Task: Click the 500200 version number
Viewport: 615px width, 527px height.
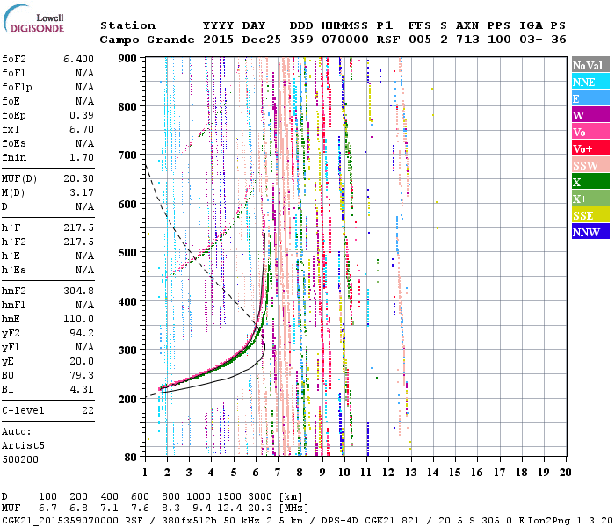Action: (20, 459)
